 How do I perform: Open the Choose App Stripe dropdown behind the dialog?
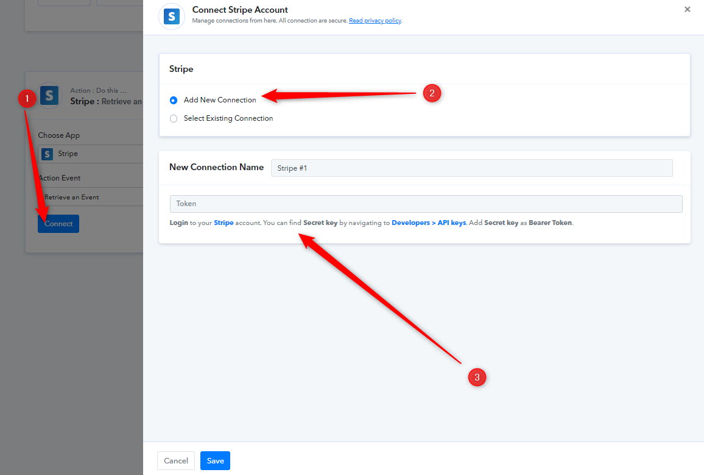point(91,154)
